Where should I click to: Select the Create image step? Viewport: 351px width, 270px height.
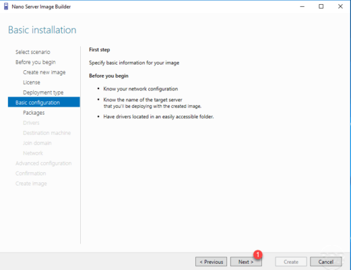(x=31, y=184)
